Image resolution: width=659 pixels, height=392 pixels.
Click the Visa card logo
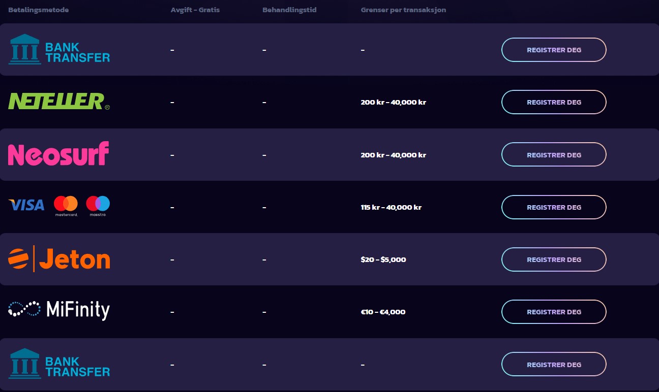pyautogui.click(x=26, y=205)
